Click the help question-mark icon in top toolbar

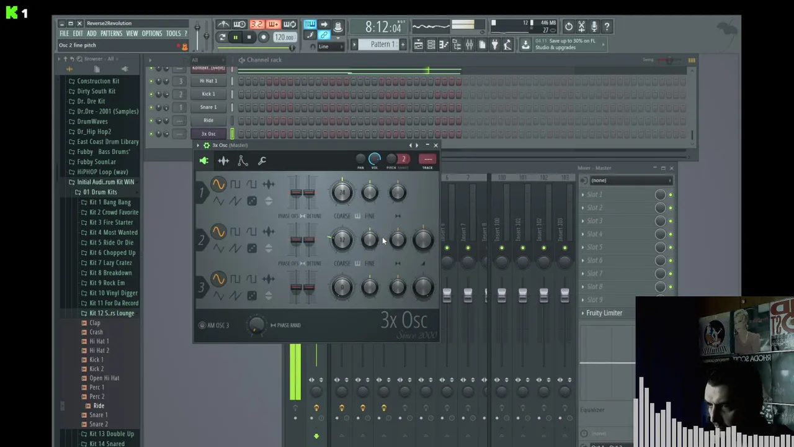coord(607,26)
